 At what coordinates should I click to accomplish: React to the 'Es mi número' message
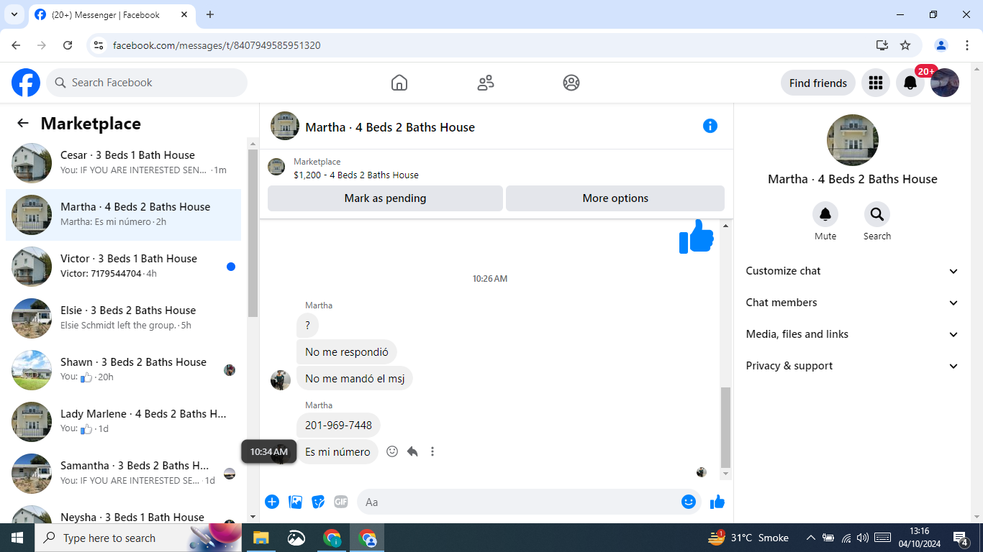pyautogui.click(x=392, y=451)
